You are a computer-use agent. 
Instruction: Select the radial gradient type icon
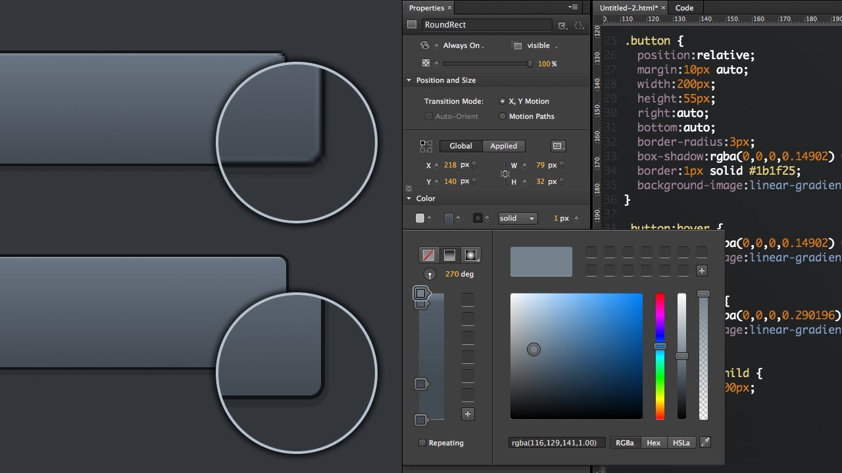[471, 255]
